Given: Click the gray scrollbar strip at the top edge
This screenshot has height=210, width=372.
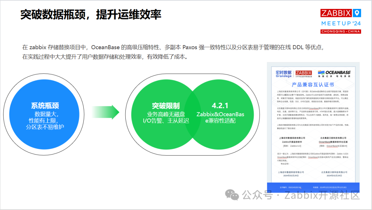Looking at the screenshot, I should pyautogui.click(x=186, y=1).
